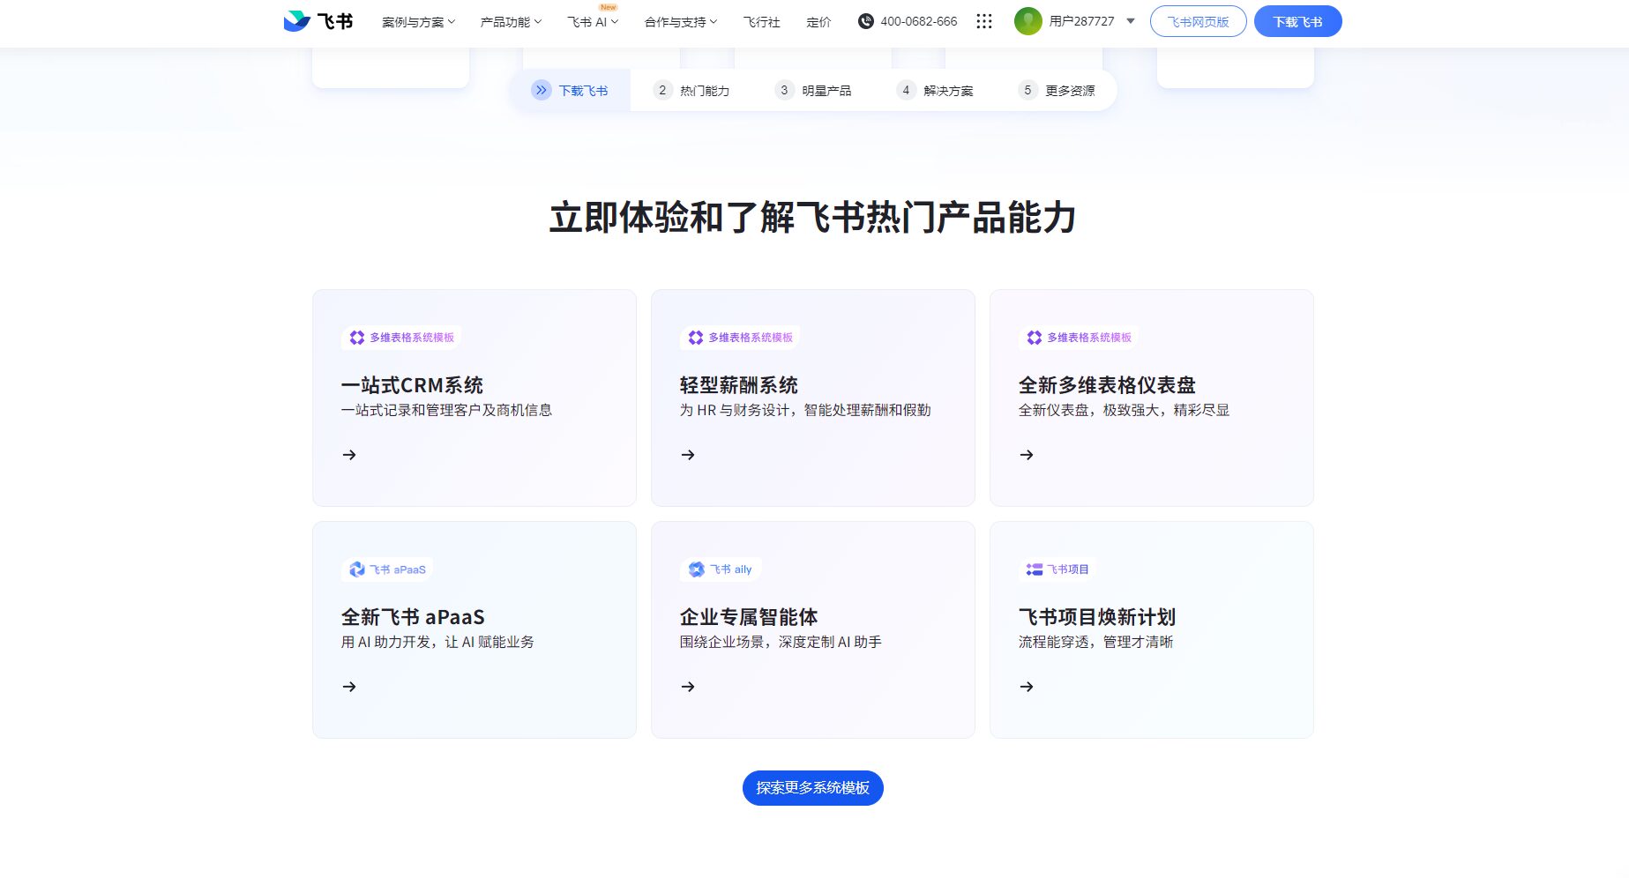Expand the 案例与方案 menu

(418, 22)
